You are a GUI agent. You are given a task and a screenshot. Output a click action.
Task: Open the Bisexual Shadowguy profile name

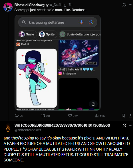point(31,5)
